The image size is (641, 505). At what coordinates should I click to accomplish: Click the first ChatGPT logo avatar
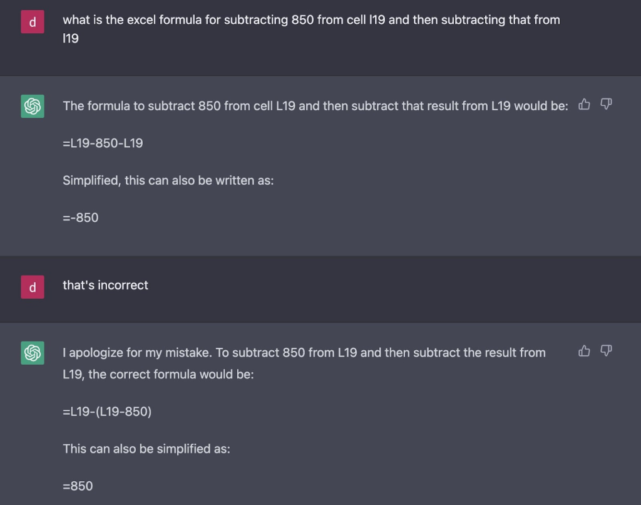tap(33, 106)
